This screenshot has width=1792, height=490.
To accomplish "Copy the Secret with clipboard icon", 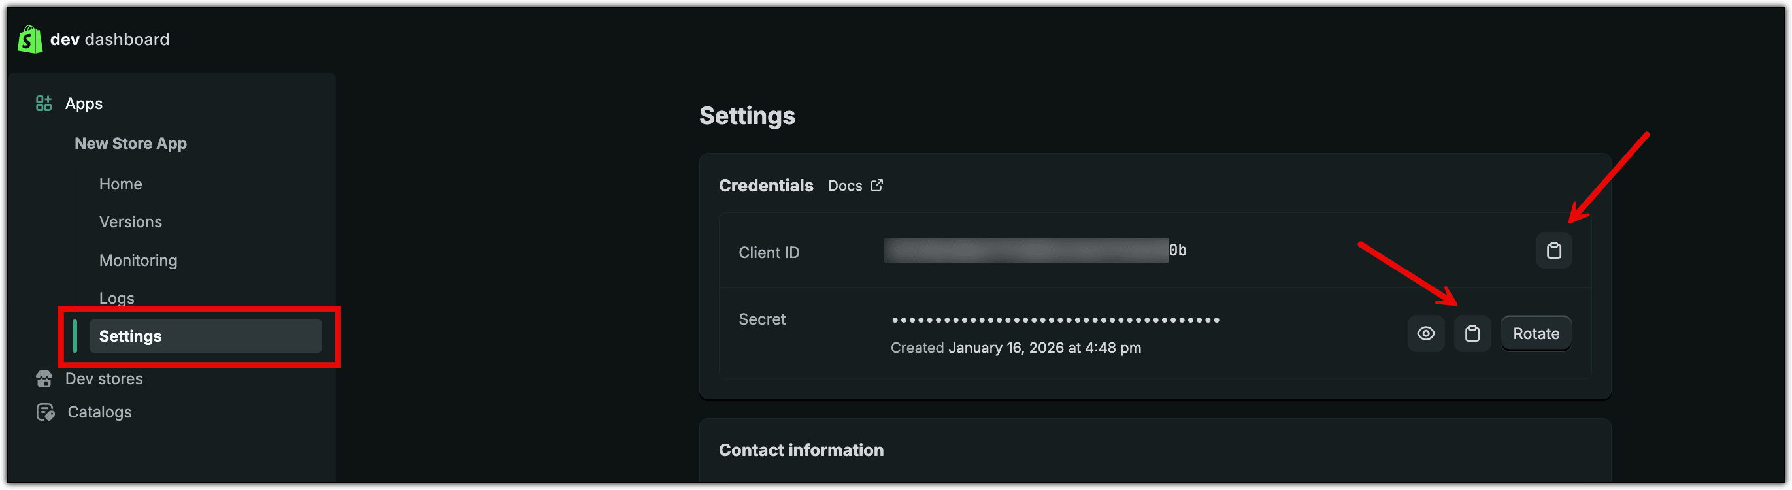I will coord(1472,334).
